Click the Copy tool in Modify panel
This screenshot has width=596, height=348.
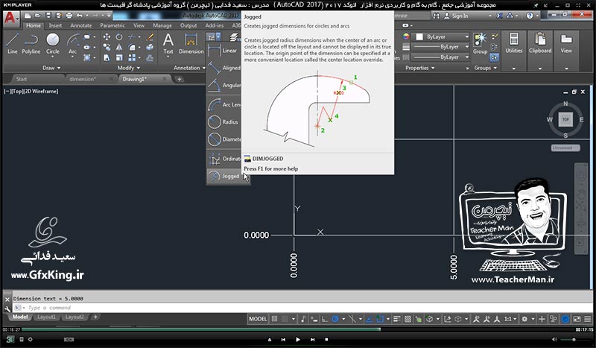tap(107, 47)
